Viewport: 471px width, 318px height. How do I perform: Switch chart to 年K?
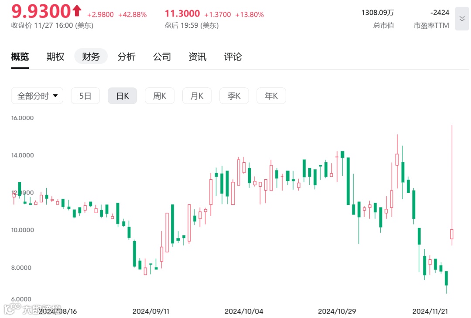271,96
